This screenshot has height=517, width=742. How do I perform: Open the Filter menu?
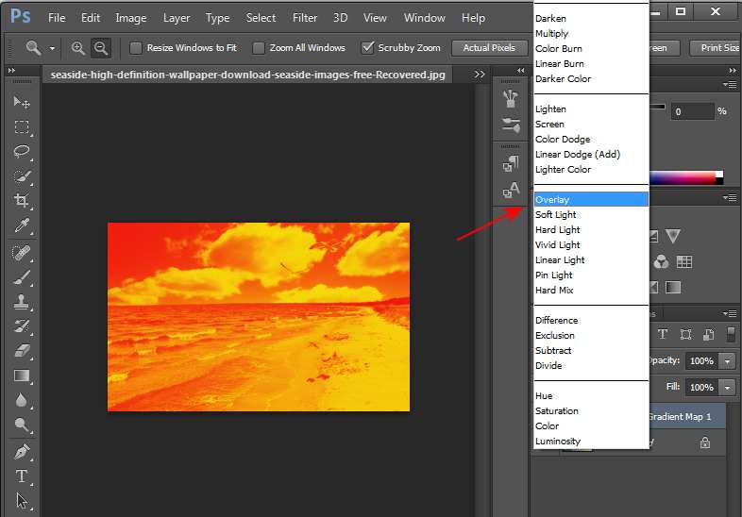point(305,17)
